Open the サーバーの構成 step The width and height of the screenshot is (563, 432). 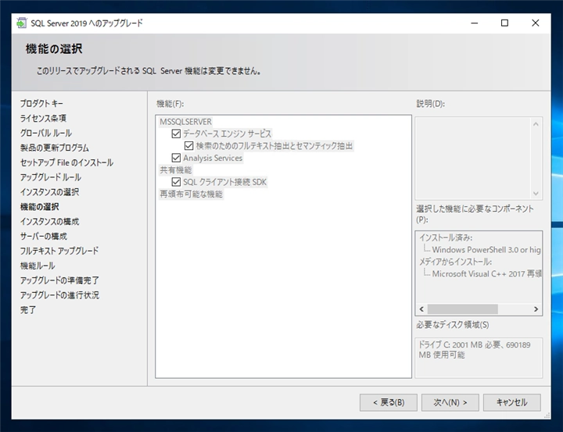[x=44, y=236]
